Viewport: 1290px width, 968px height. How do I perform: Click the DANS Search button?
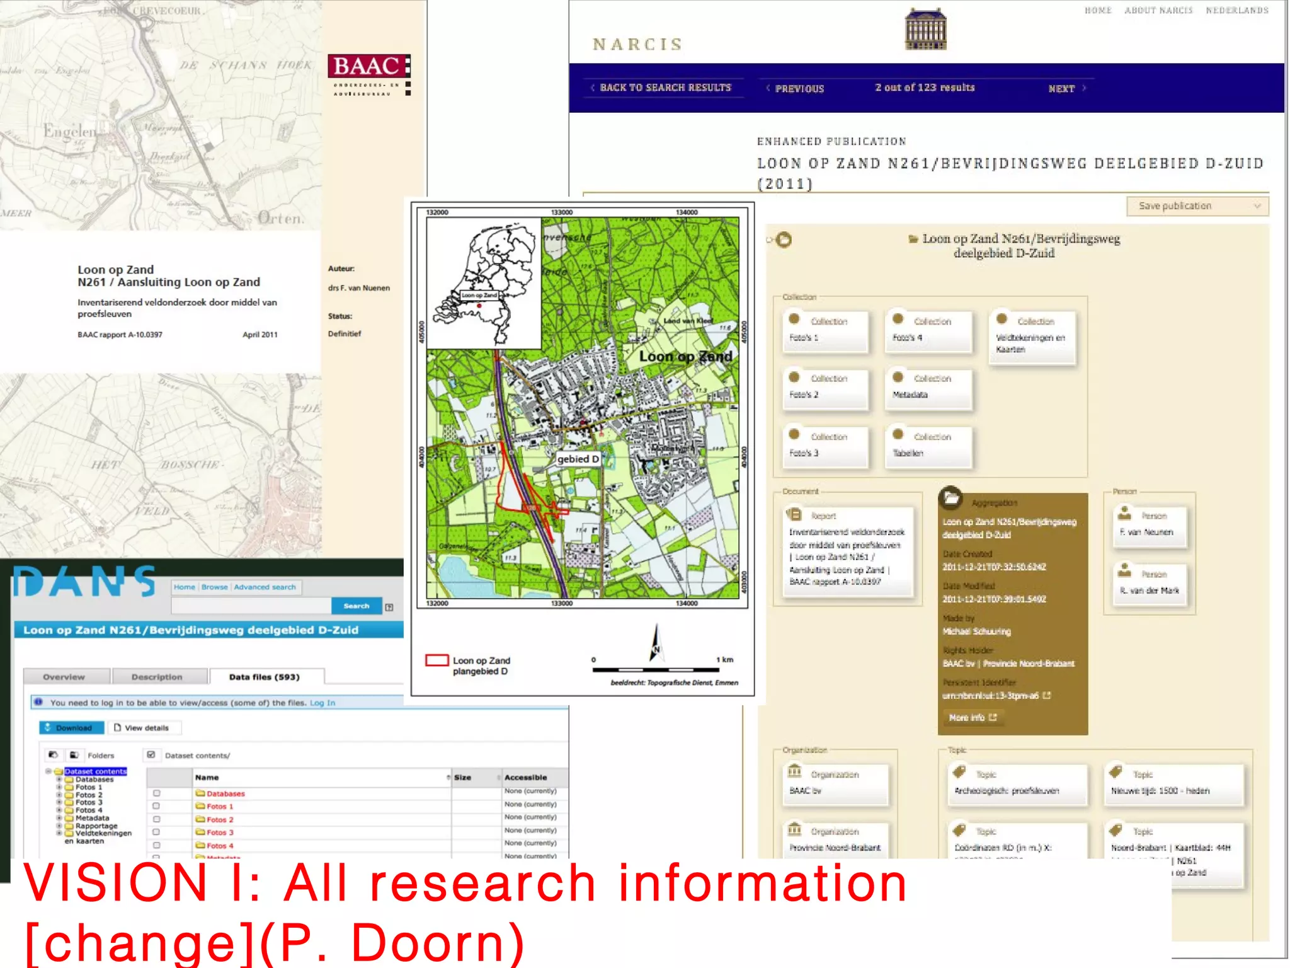pos(357,606)
